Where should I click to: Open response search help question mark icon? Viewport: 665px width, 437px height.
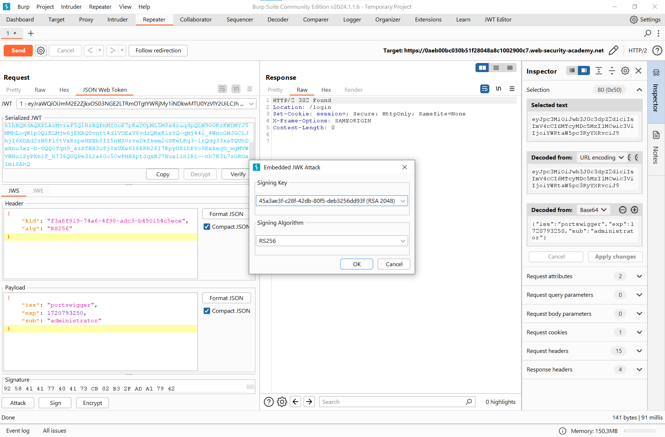269,402
